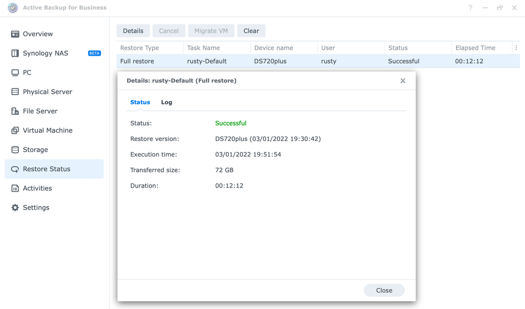Click DS720plus in the Device name column

pyautogui.click(x=270, y=61)
